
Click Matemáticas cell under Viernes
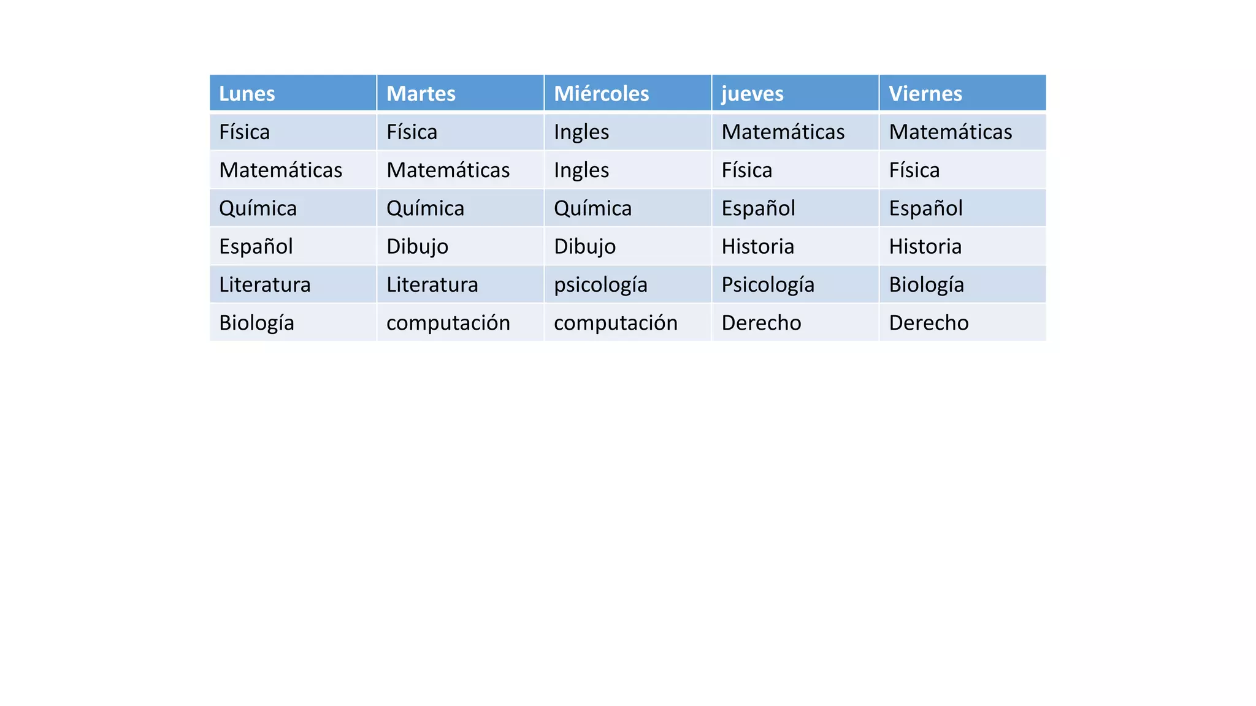pos(950,132)
